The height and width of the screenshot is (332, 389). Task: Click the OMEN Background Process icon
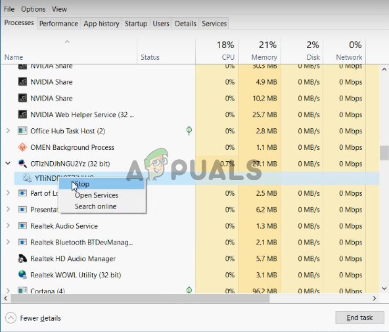click(x=22, y=147)
